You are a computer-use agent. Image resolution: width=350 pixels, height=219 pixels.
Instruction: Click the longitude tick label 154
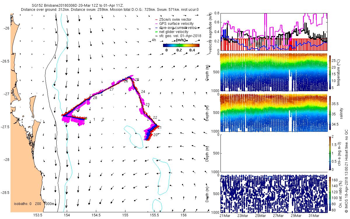67,215
